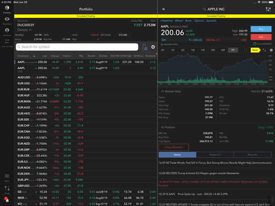275x206 pixels.
Task: Click the Consolidated refresh icon
Action: point(255,44)
